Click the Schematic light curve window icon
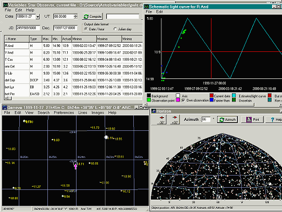Image resolution: width=282 pixels, height=212 pixels. coord(147,7)
